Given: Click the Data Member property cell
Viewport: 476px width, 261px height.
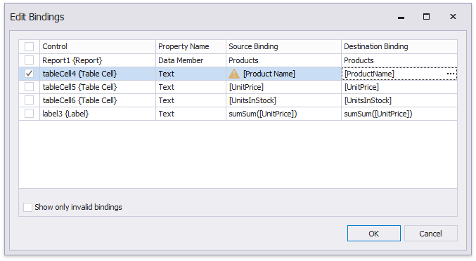Looking at the screenshot, I should tap(191, 60).
